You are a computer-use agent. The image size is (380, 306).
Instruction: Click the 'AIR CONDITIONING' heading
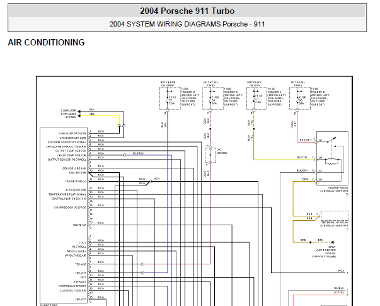point(46,42)
